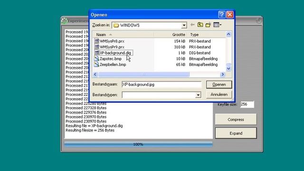
Task: Click the Zapotec.bmp bitmap icon
Action: click(x=96, y=58)
